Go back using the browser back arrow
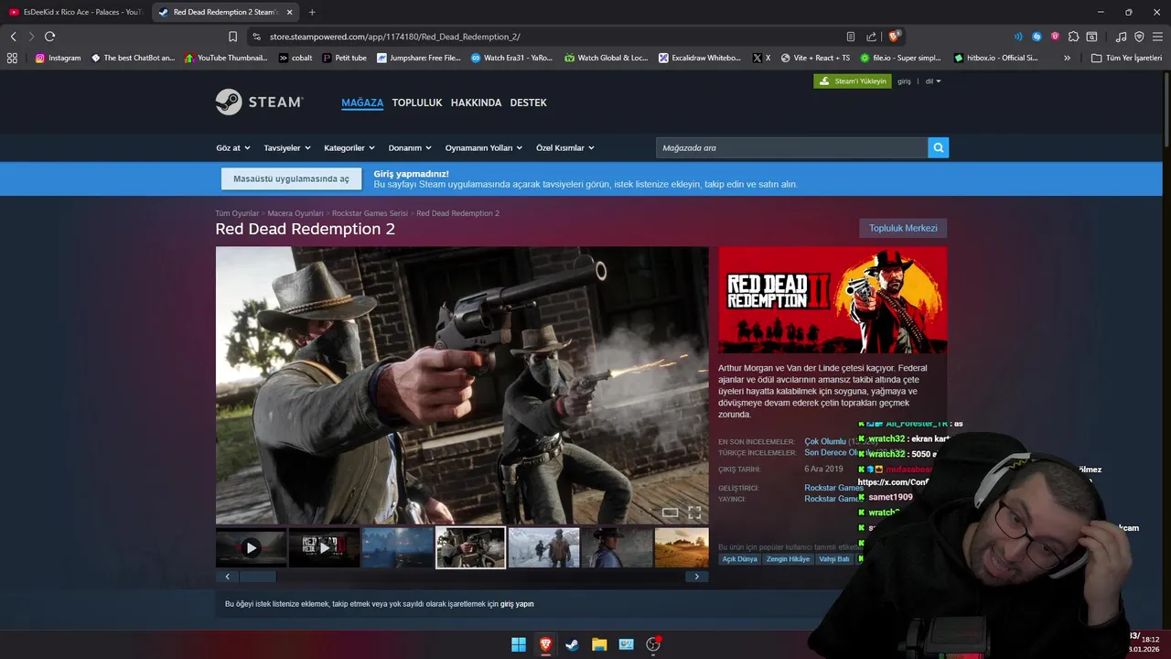The image size is (1171, 659). pyautogui.click(x=13, y=37)
